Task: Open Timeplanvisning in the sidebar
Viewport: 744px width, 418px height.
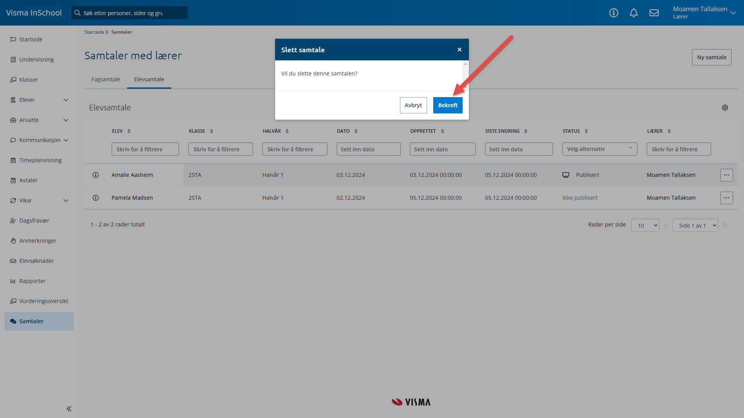Action: (x=40, y=160)
